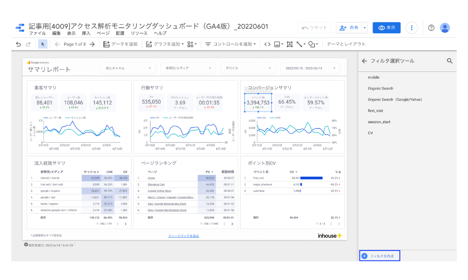This screenshot has width=468, height=280.
Task: Click the undo arrow icon
Action: (19, 44)
